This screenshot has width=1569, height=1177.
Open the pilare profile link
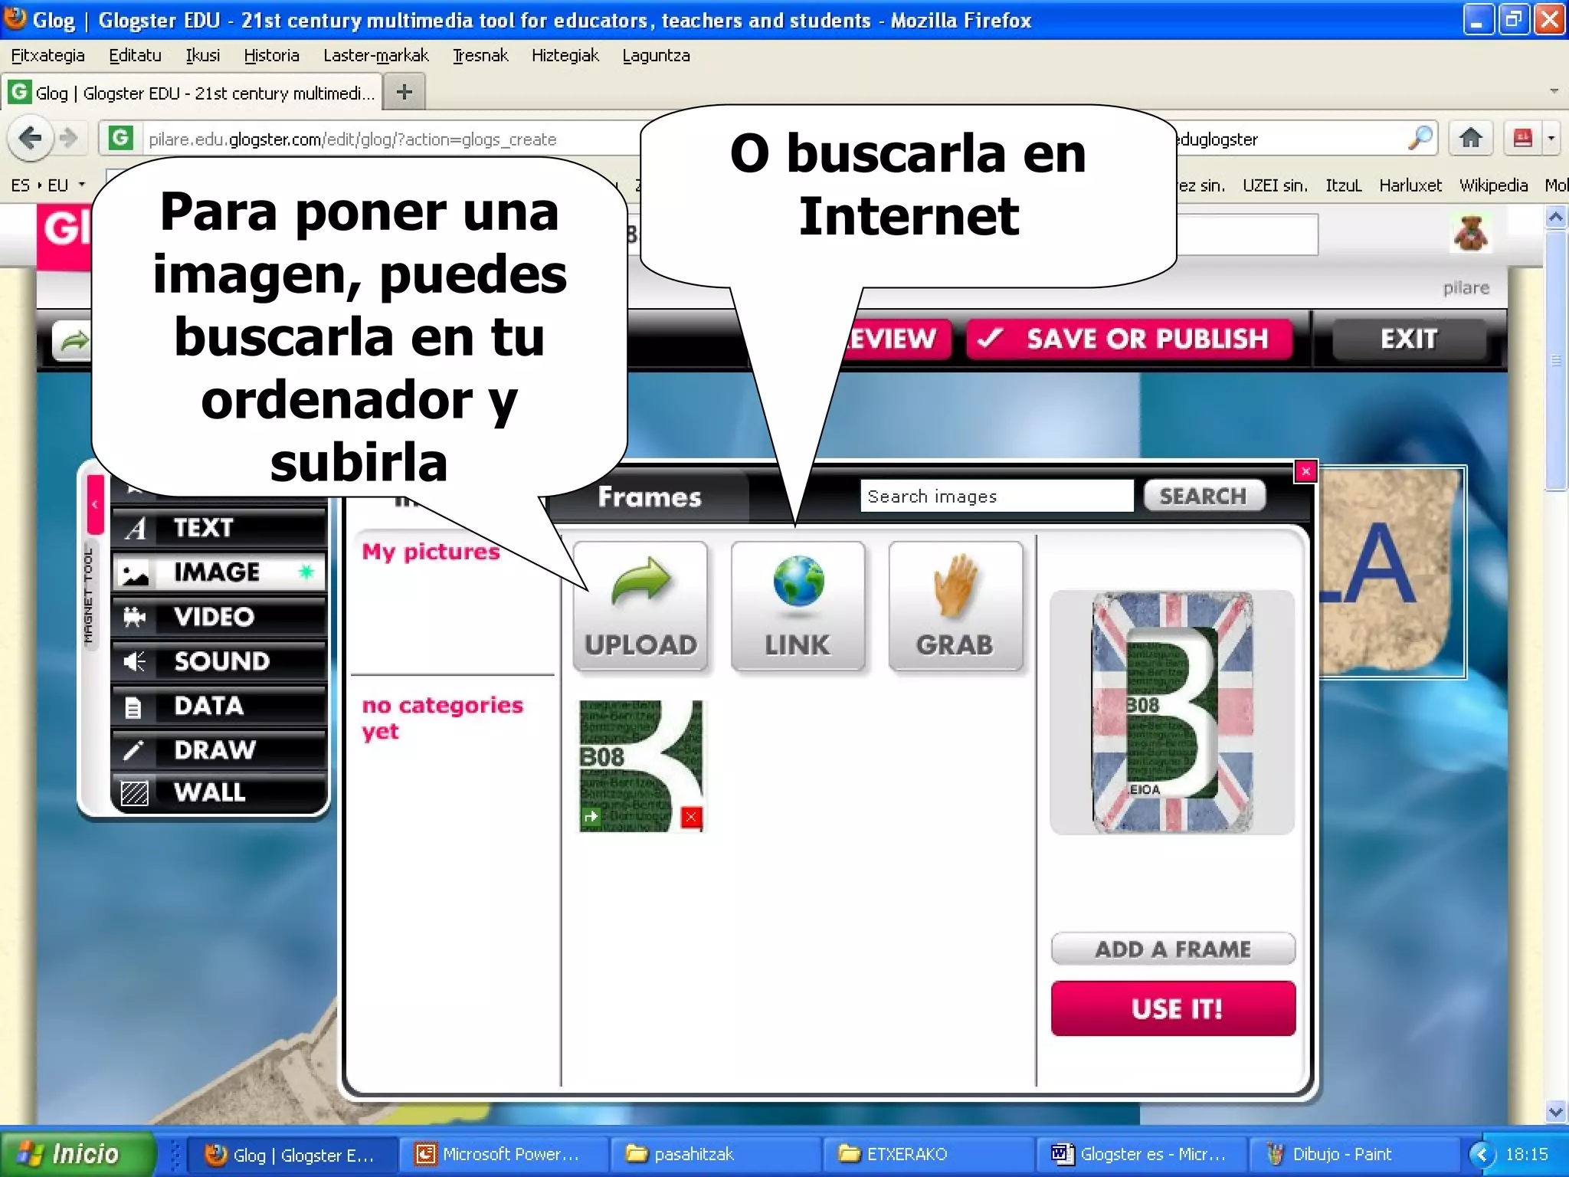pos(1466,288)
